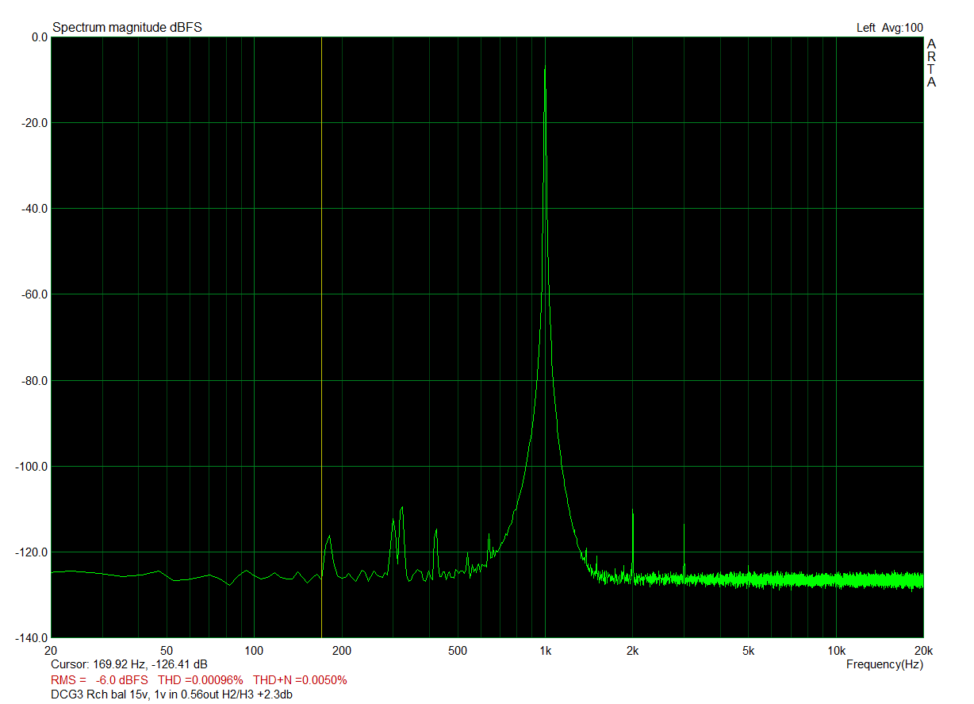Screen dimensions: 974x704
Task: Click the 'Spectrum magnitude dBFS' title
Action: point(127,28)
